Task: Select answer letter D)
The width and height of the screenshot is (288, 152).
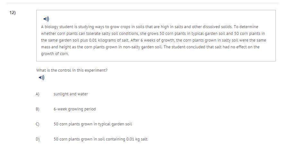Action: [x=38, y=139]
